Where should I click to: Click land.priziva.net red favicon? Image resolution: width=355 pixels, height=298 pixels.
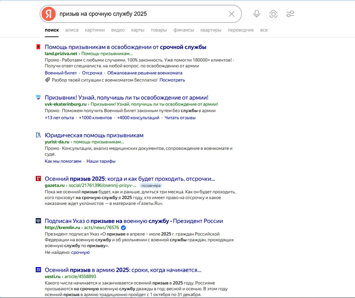[x=38, y=47]
